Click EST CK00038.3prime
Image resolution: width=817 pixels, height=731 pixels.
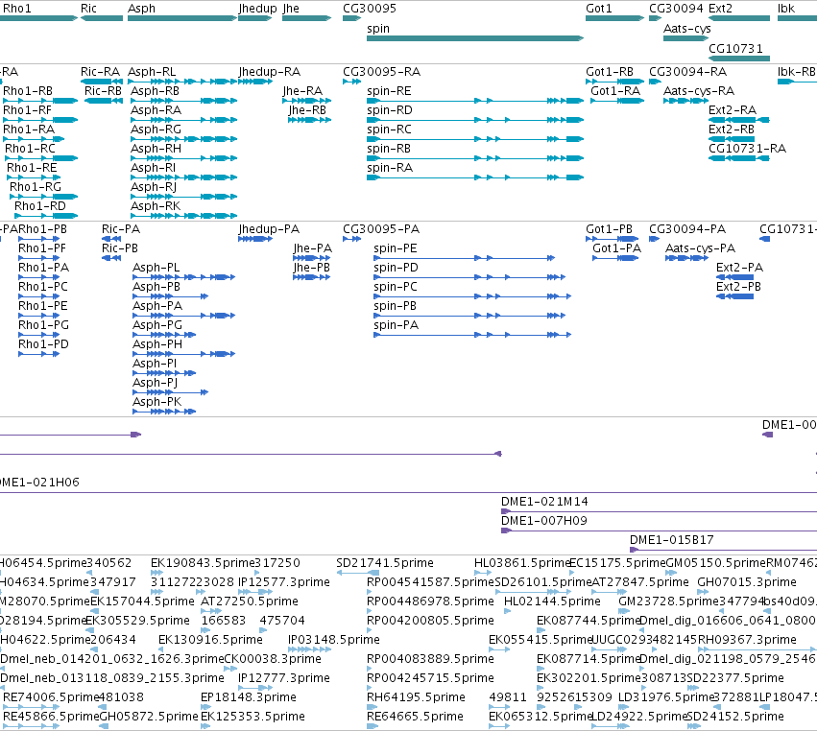[273, 659]
